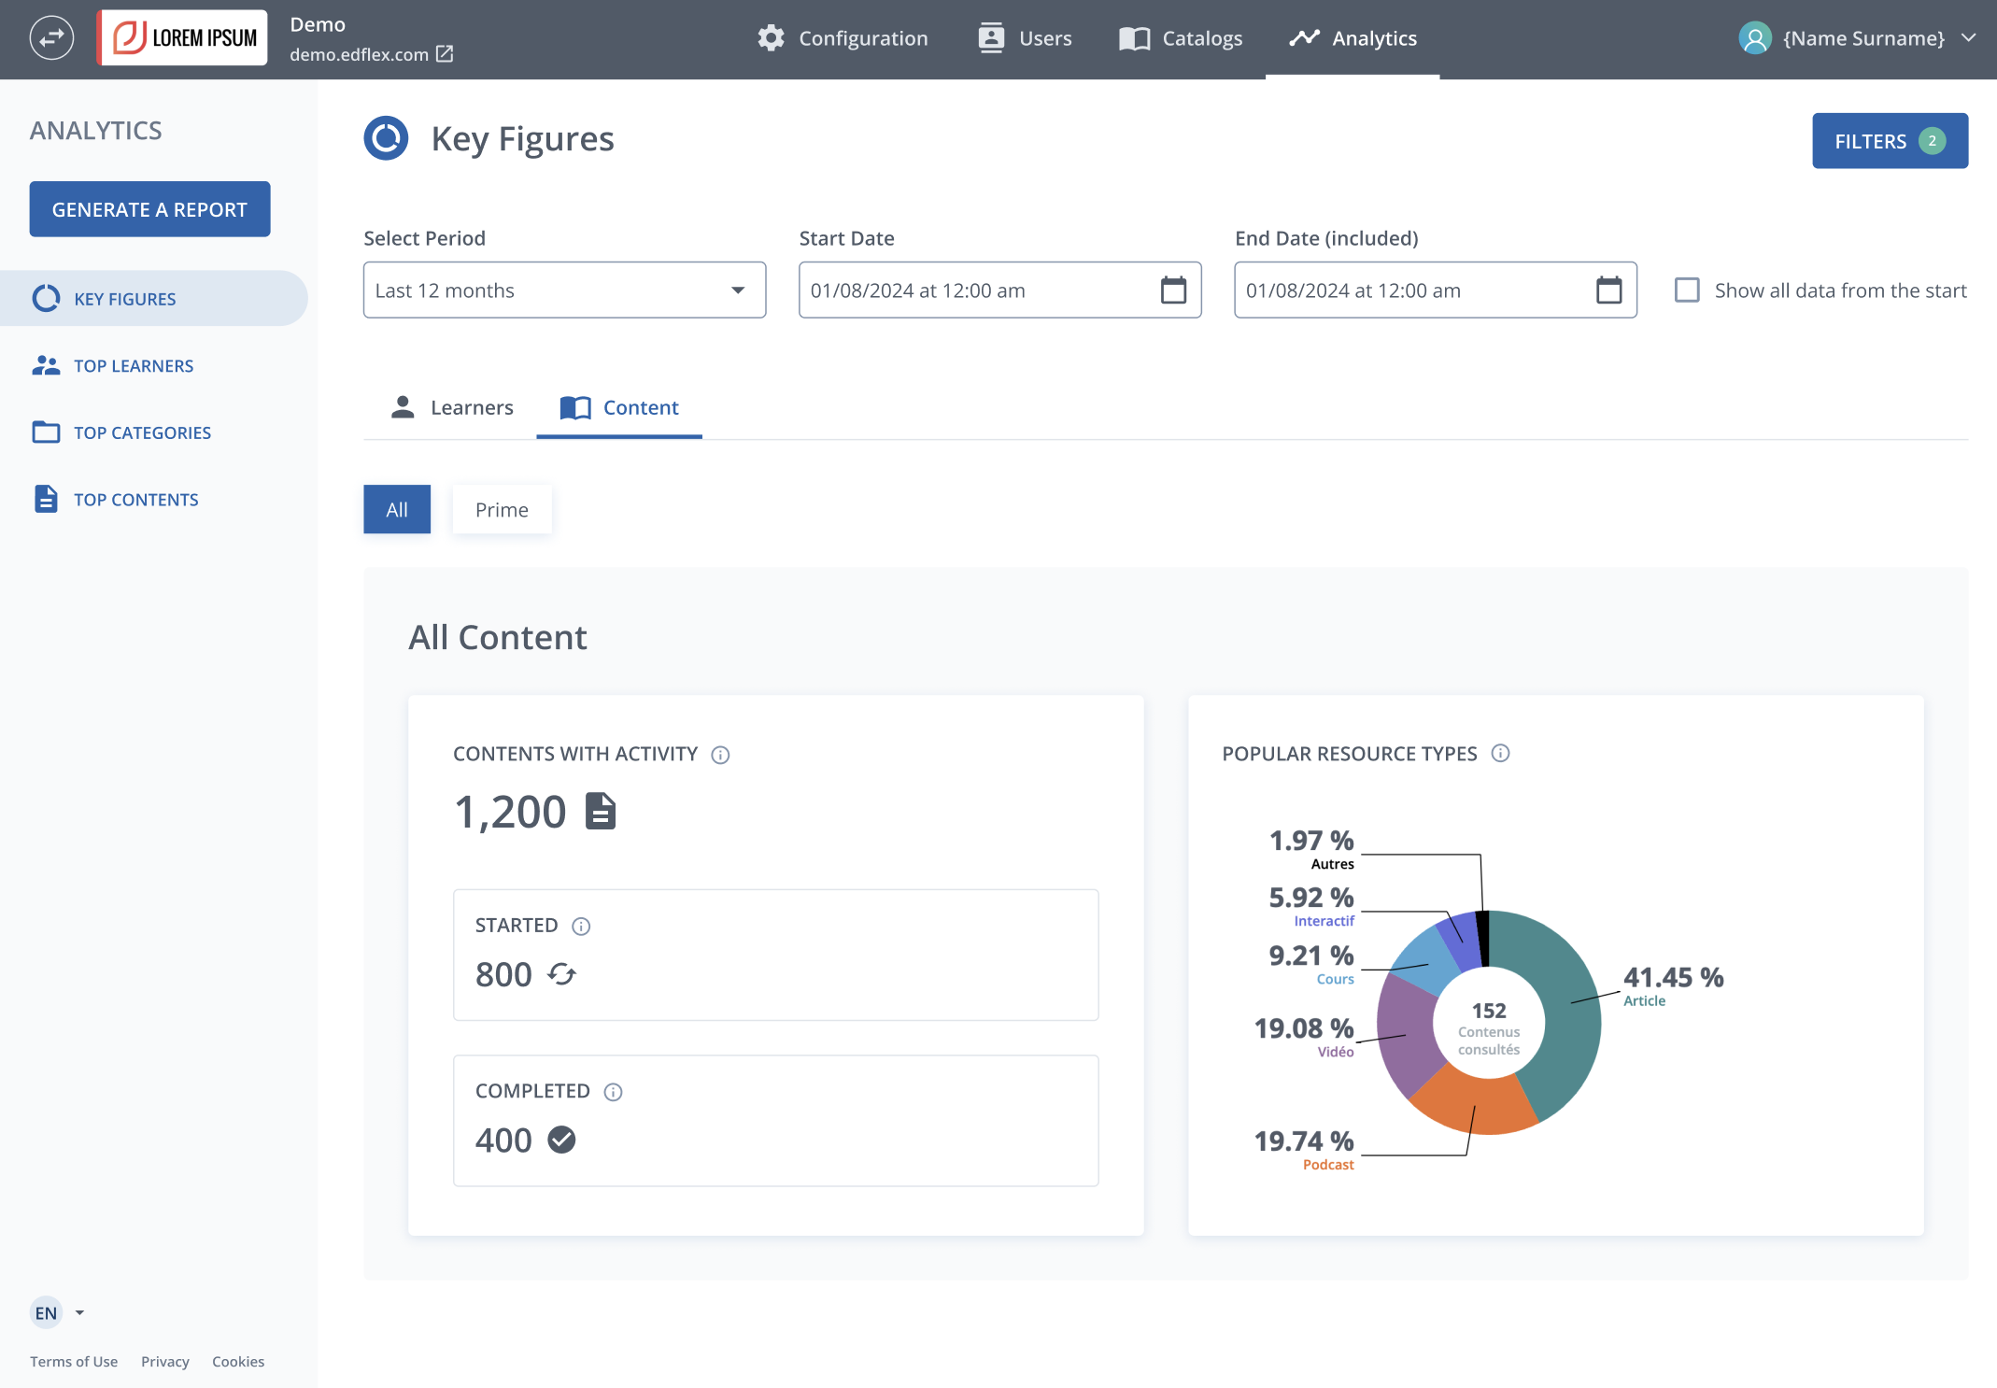Open the Filters button
Viewport: 1997px width, 1388px height.
pyautogui.click(x=1890, y=141)
